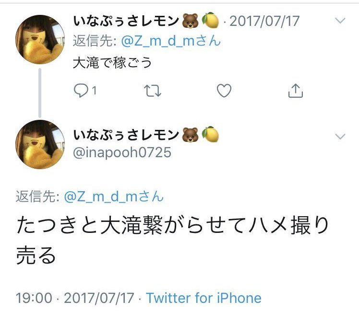
Task: Open the 19:00 timestamp of the main tweet
Action: (x=34, y=298)
